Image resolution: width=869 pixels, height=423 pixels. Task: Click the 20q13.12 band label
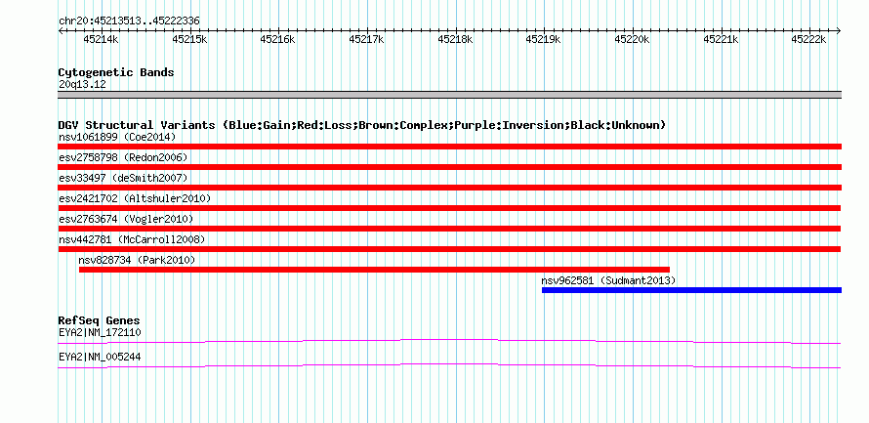pyautogui.click(x=82, y=85)
